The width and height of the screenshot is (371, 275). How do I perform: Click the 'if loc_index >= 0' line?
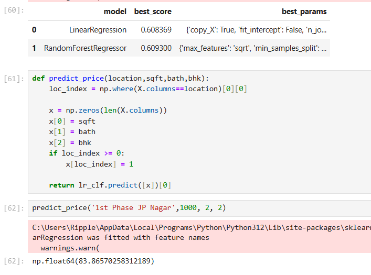click(87, 153)
